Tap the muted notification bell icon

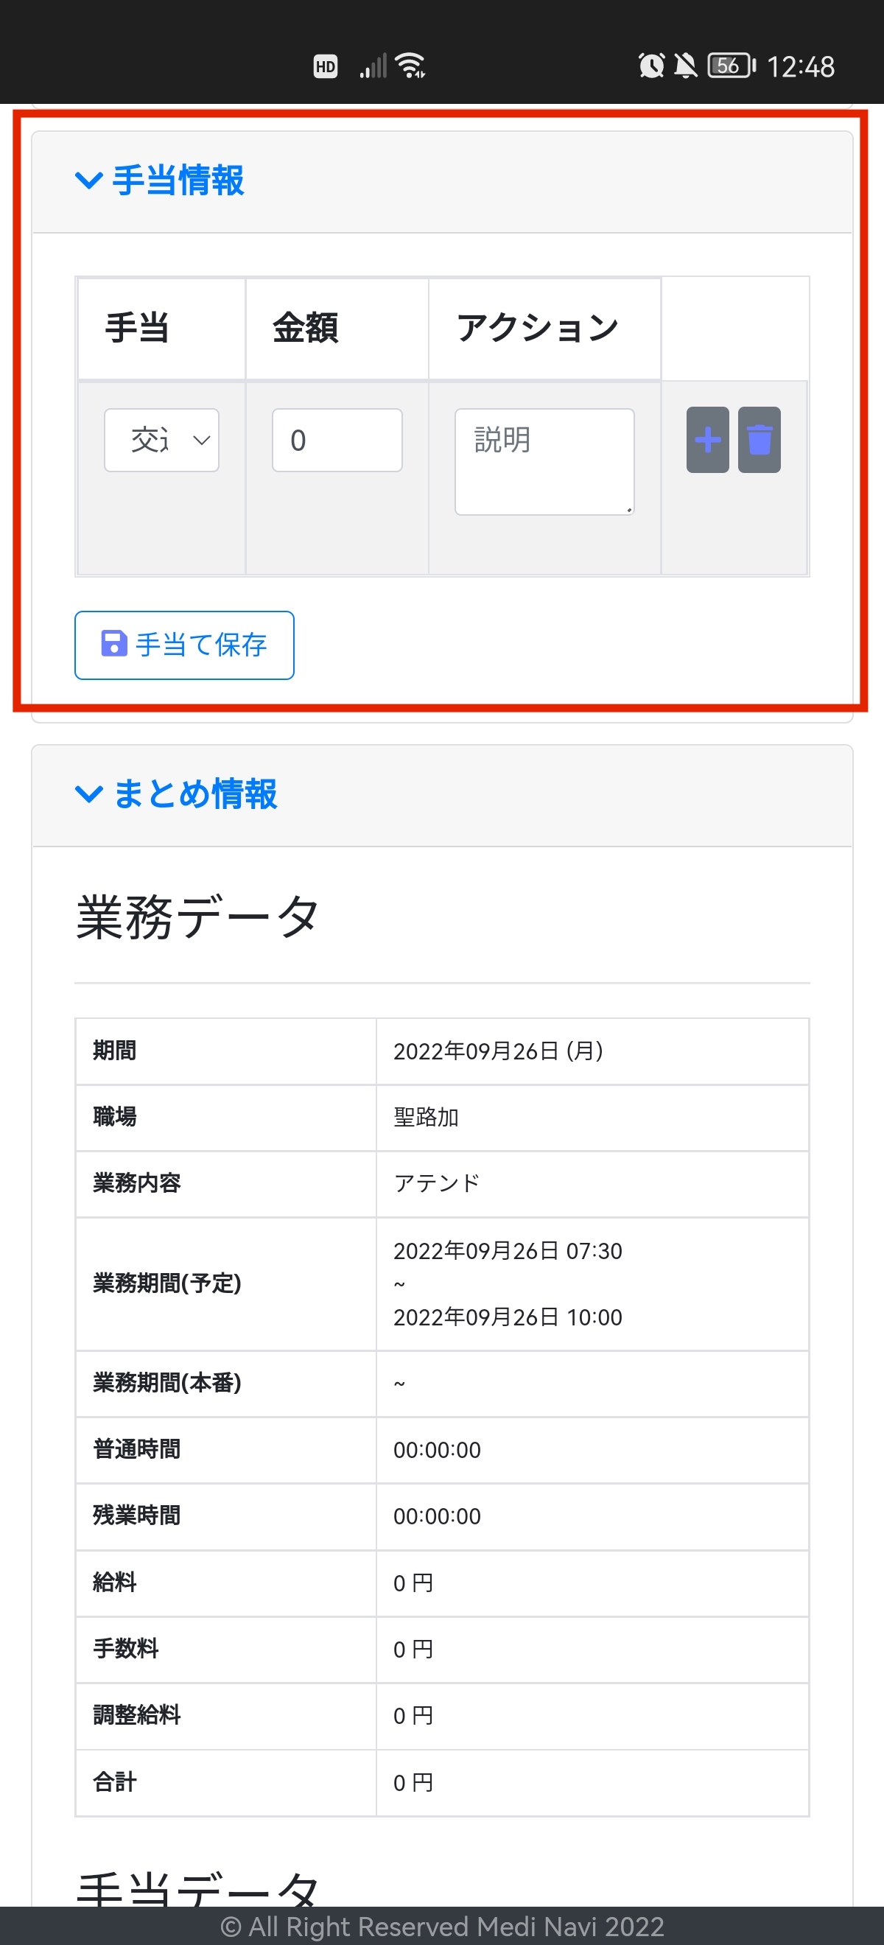coord(685,66)
